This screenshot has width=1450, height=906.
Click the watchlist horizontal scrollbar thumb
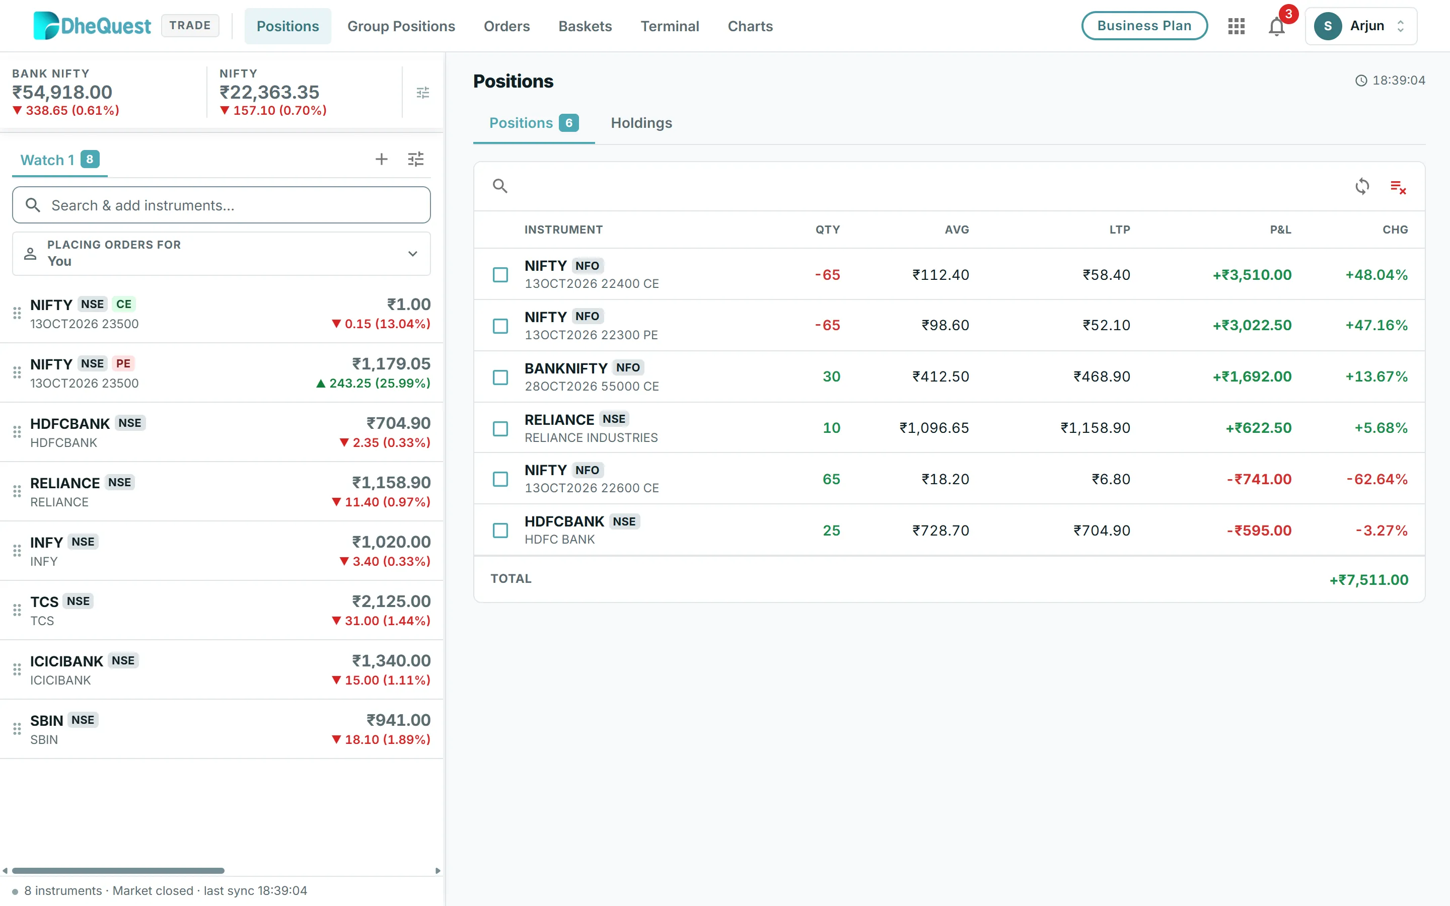pyautogui.click(x=118, y=870)
